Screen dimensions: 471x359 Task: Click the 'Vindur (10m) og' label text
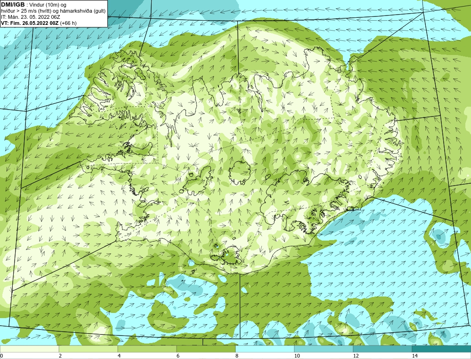[49, 5]
